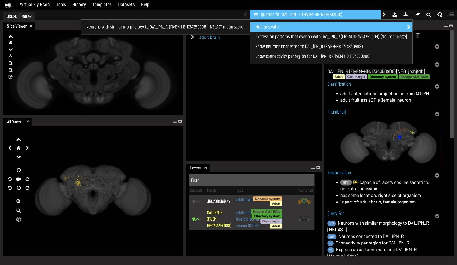Collapse the Relationships section

point(437,175)
